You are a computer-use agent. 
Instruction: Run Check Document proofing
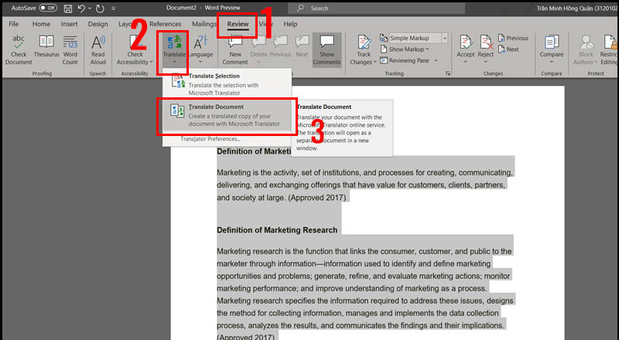[19, 49]
